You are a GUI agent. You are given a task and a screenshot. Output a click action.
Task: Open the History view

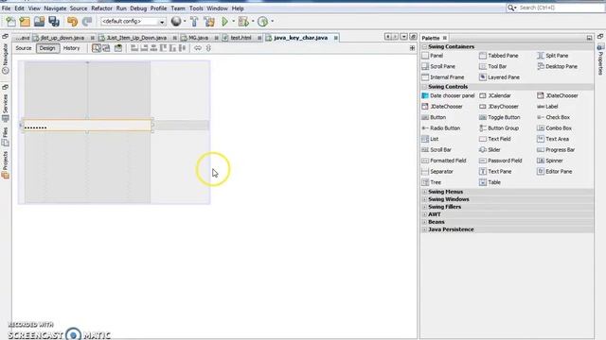pos(72,48)
